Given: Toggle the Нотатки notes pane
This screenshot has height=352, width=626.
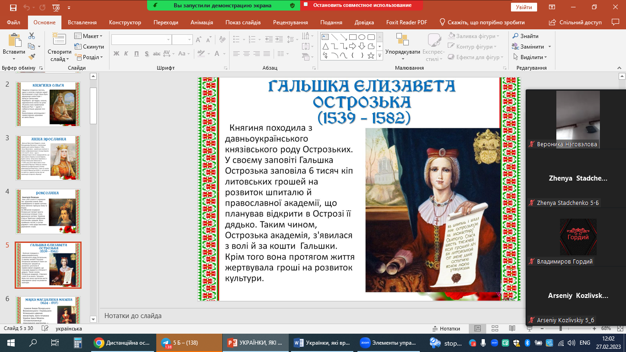Looking at the screenshot, I should pos(446,329).
